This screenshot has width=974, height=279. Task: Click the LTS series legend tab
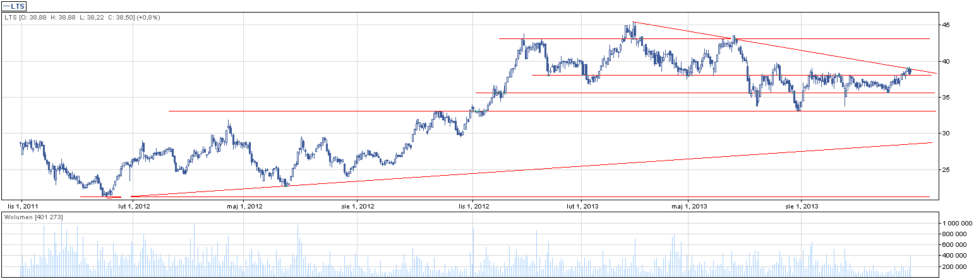(15, 6)
